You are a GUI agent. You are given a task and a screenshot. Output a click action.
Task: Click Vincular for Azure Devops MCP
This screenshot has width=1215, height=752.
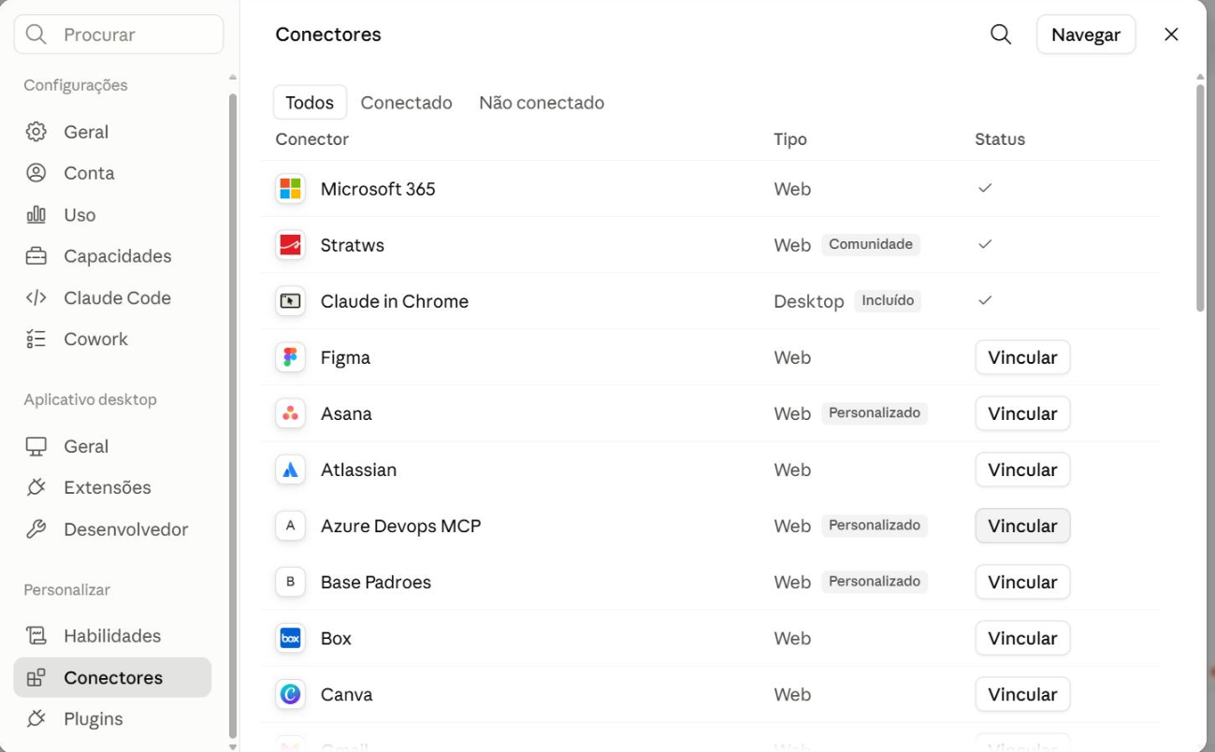point(1022,526)
